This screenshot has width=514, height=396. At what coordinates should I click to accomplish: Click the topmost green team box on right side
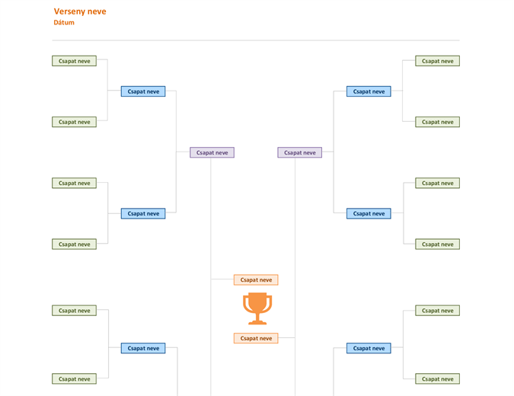[437, 61]
